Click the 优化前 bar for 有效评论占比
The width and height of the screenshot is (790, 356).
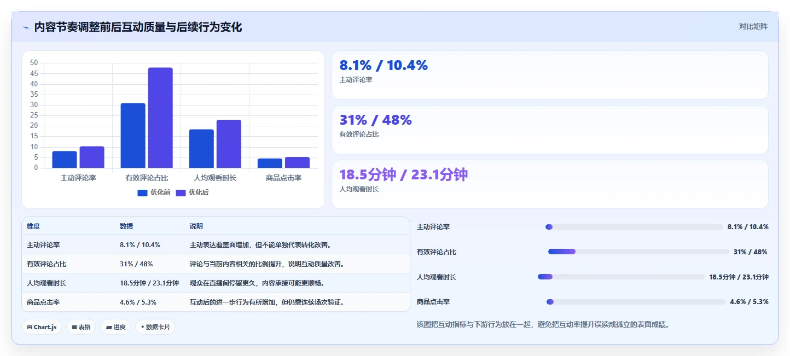[x=133, y=136]
